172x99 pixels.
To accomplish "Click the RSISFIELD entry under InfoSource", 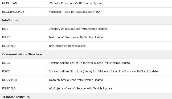I will point(9,46).
